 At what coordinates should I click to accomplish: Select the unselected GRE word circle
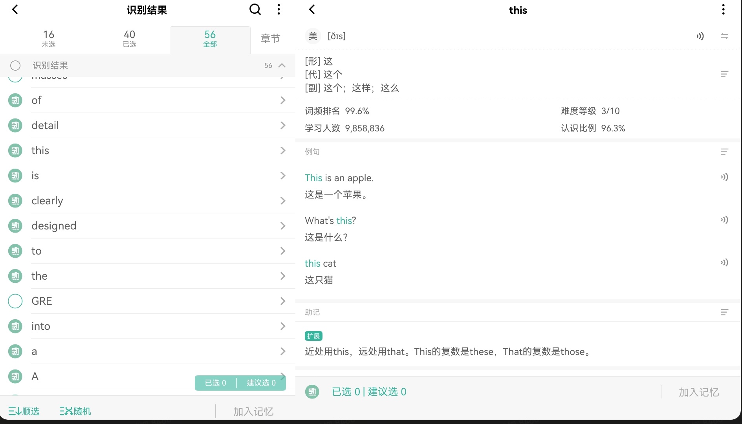click(15, 301)
